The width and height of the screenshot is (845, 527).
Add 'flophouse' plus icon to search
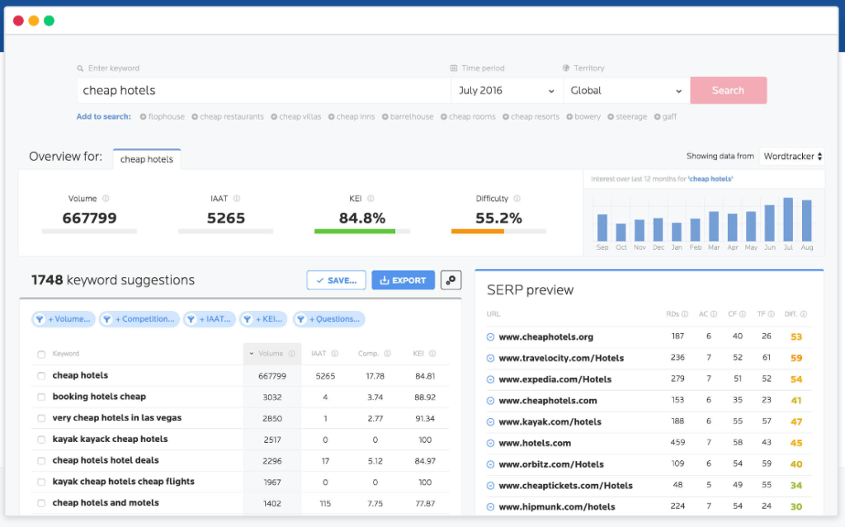click(x=144, y=117)
